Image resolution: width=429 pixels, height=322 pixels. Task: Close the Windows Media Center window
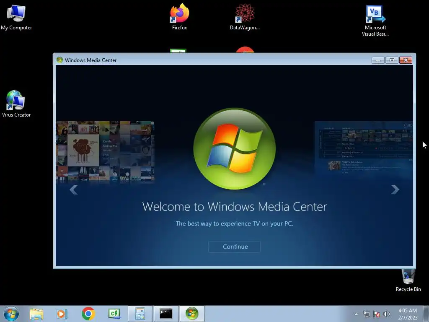(406, 60)
